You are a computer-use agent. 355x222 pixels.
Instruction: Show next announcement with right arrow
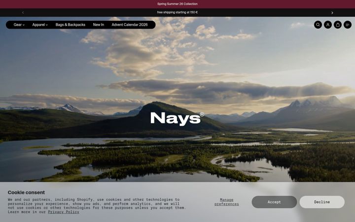pos(332,13)
